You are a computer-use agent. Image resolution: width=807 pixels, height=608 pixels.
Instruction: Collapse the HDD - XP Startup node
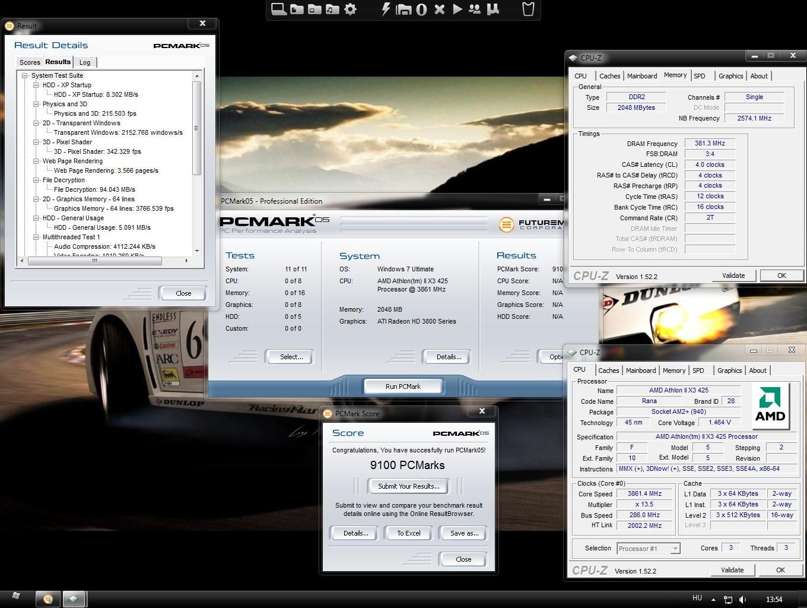[36, 85]
